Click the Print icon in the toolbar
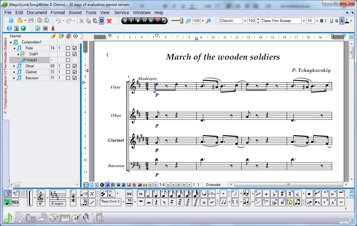Image resolution: width=357 pixels, height=226 pixels. 40,21
